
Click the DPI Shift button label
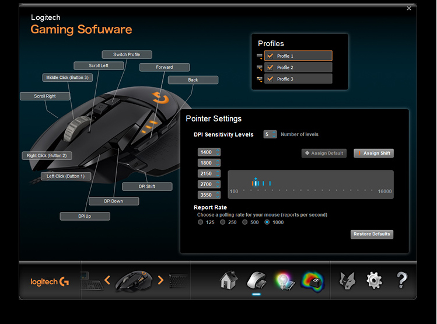tap(147, 187)
